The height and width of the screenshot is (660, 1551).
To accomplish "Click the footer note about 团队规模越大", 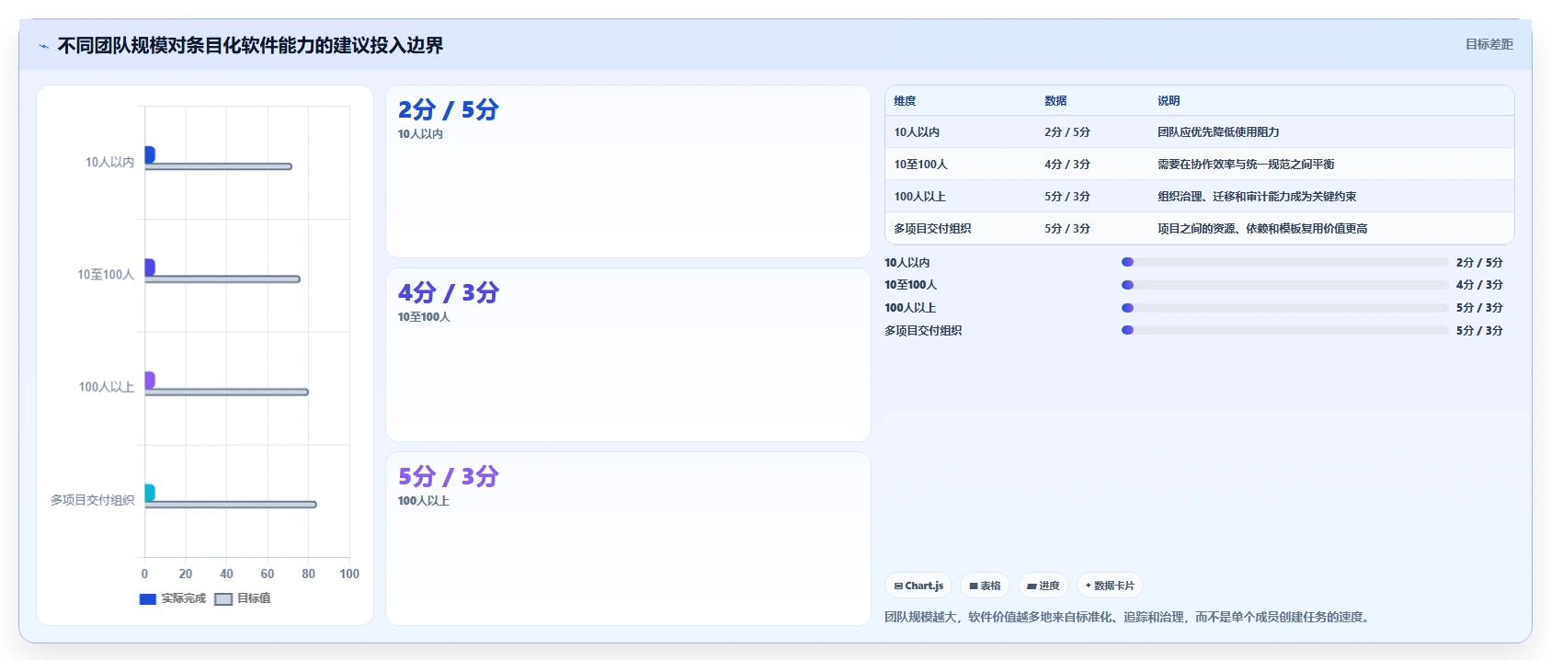I will click(x=1130, y=617).
